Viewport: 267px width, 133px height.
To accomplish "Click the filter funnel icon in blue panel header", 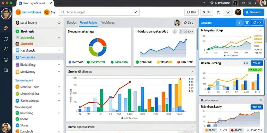I will [x=246, y=23].
